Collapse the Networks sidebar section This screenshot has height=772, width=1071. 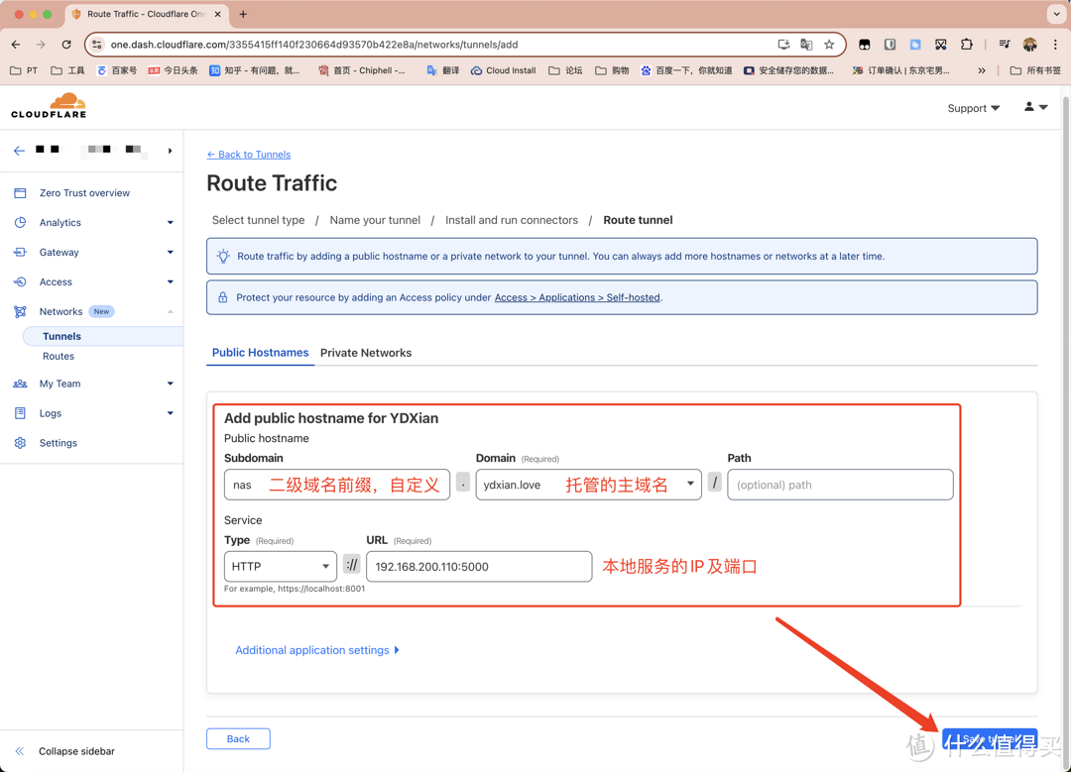click(x=171, y=311)
